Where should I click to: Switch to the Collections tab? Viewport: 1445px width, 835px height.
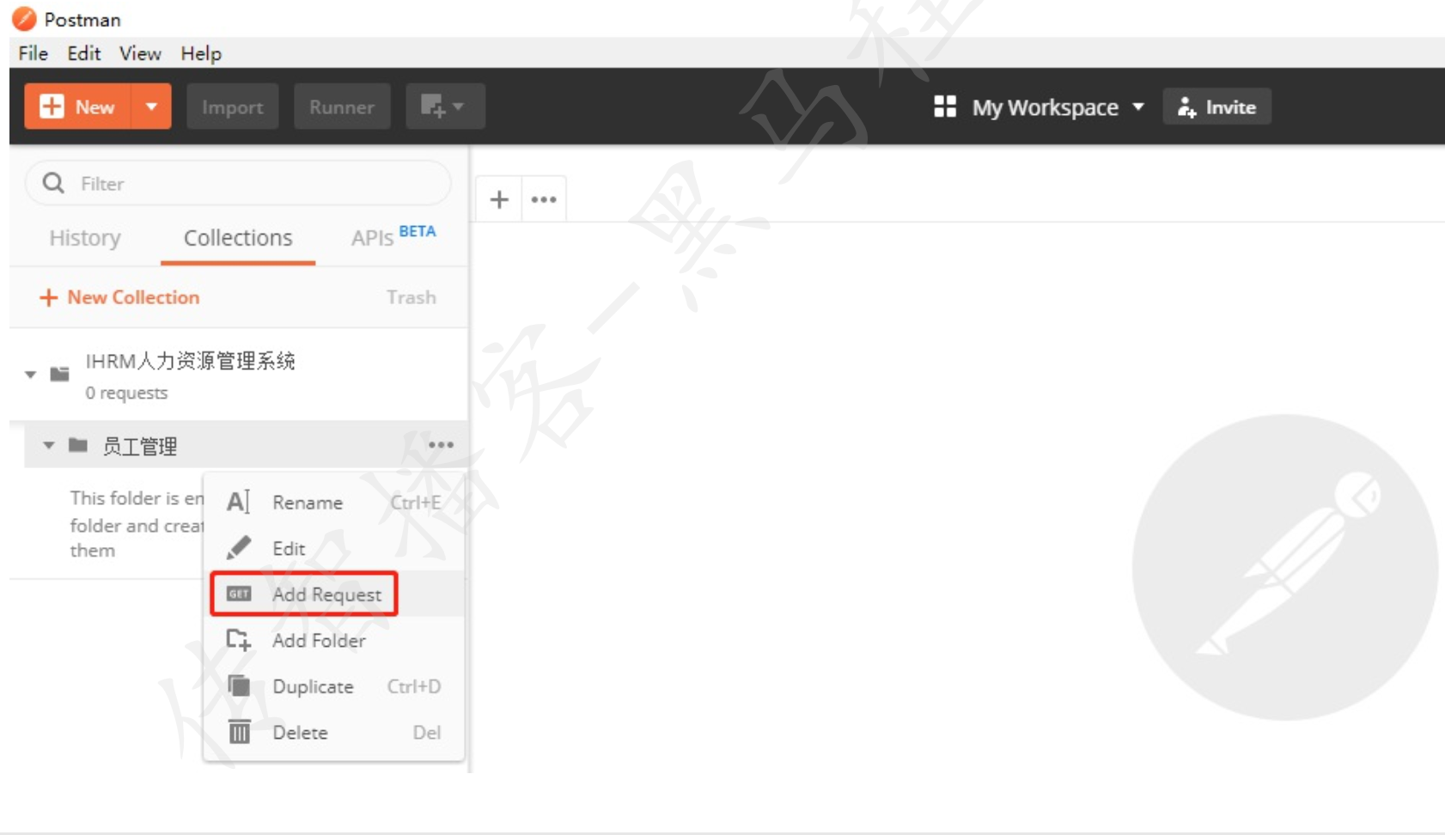point(238,238)
